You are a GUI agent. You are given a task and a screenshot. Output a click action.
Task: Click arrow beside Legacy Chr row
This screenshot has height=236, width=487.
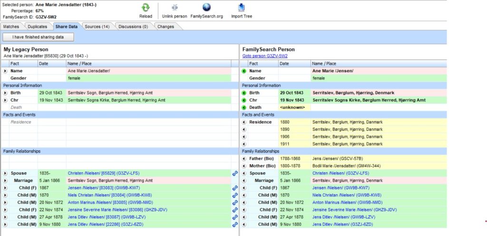point(5,100)
